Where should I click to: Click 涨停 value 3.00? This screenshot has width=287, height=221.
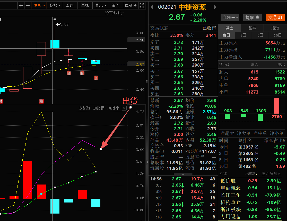pyautogui.click(x=178, y=134)
